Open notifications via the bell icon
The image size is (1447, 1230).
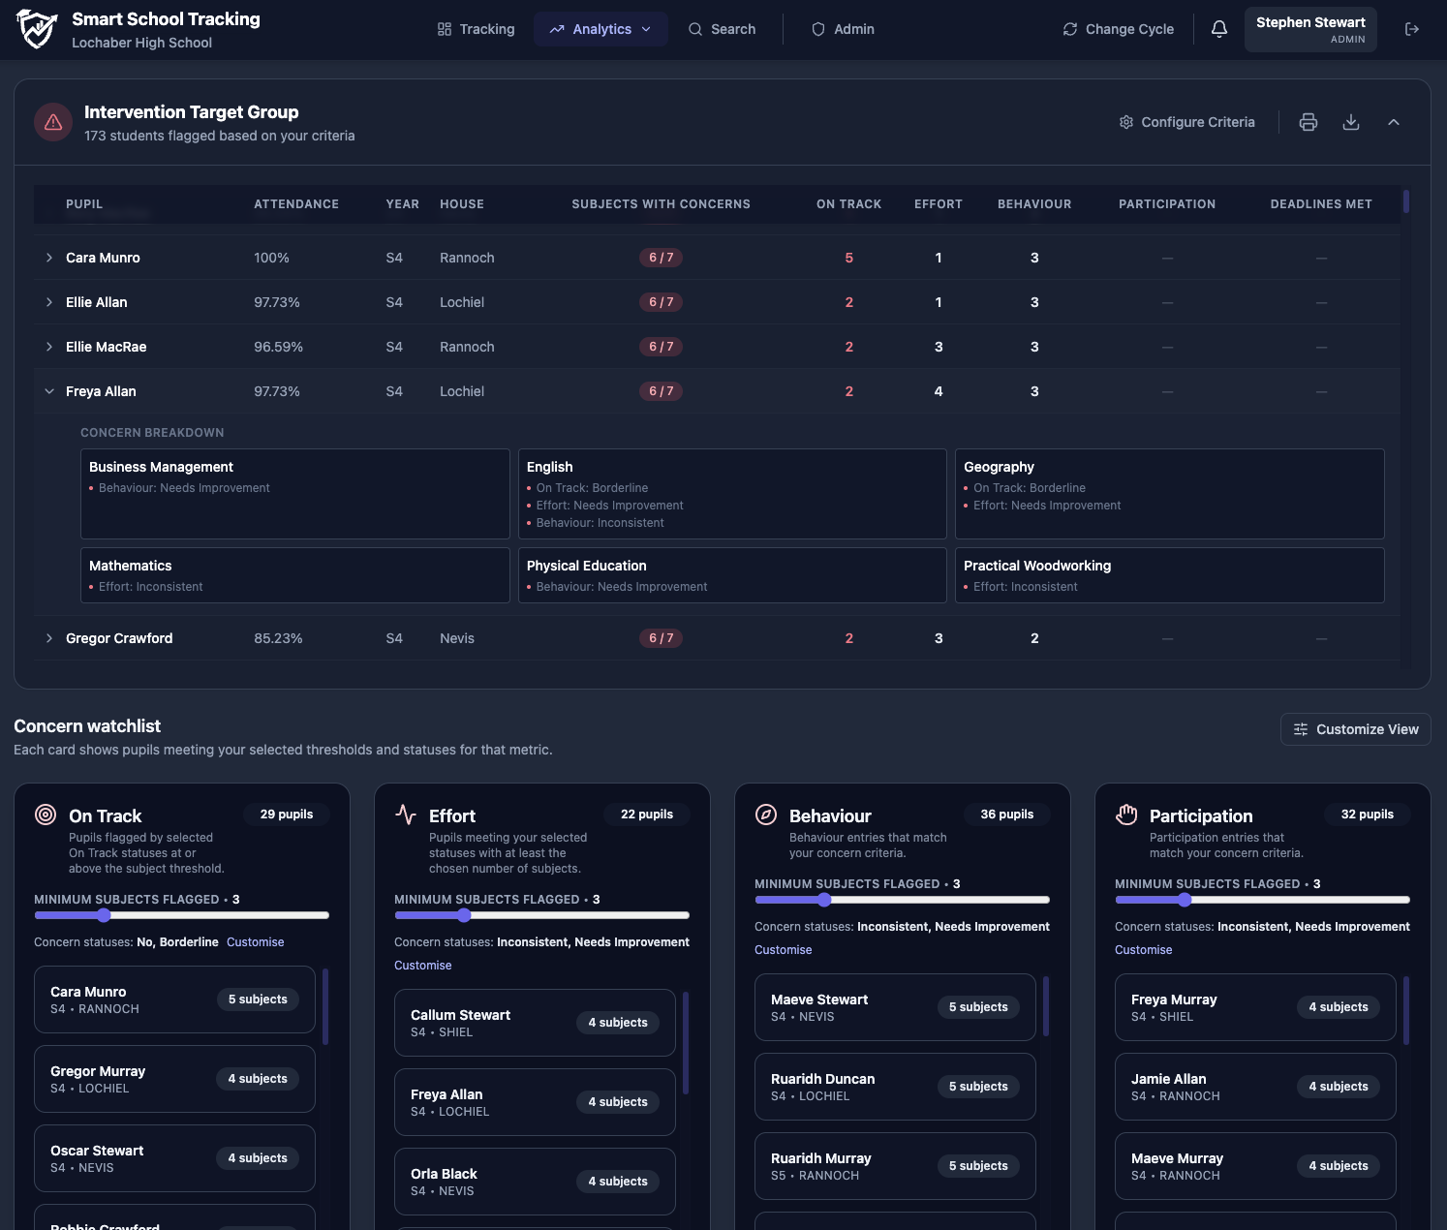pyautogui.click(x=1218, y=29)
